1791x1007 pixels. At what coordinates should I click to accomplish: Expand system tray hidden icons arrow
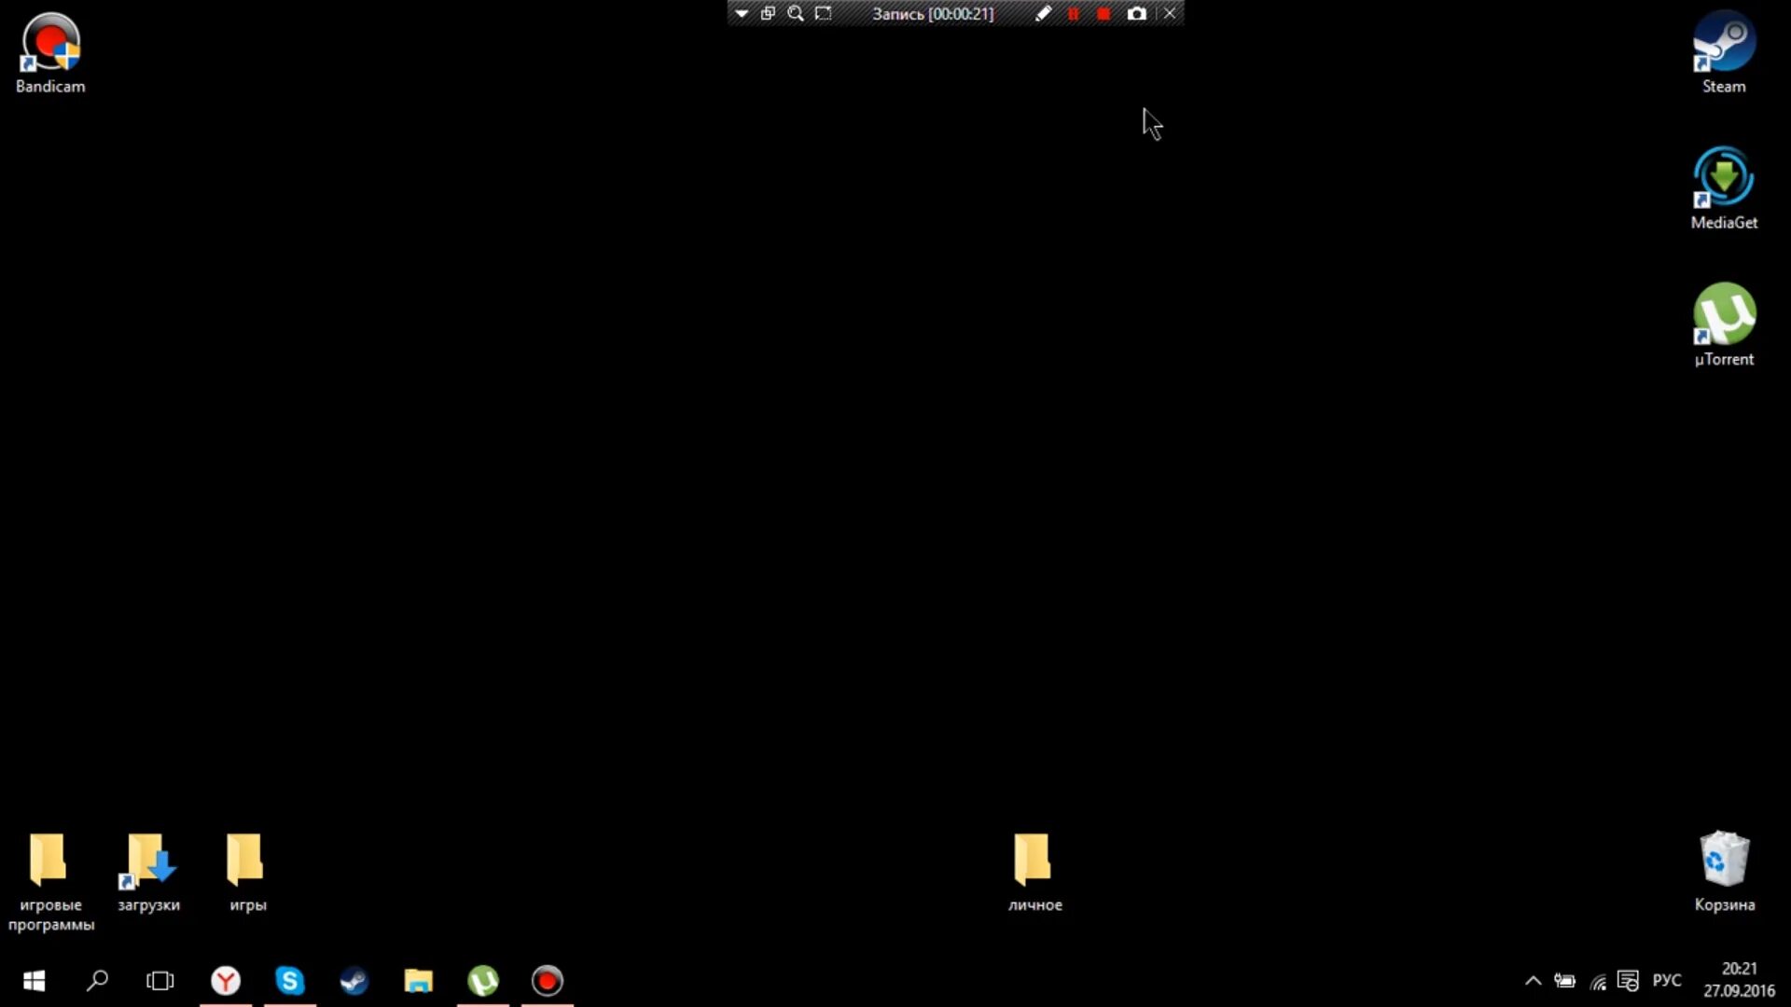point(1532,981)
